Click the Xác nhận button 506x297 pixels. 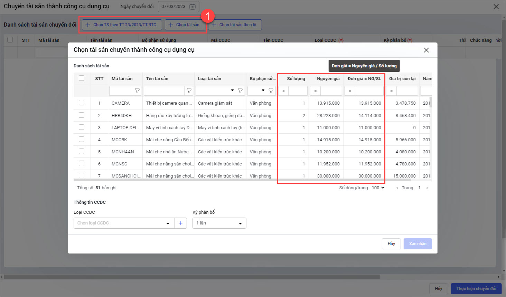click(418, 244)
